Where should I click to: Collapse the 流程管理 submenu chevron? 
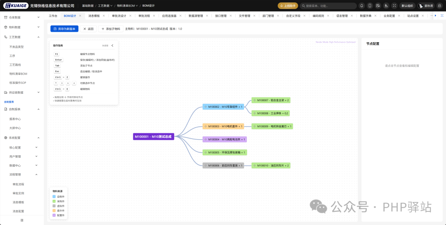[36, 174]
